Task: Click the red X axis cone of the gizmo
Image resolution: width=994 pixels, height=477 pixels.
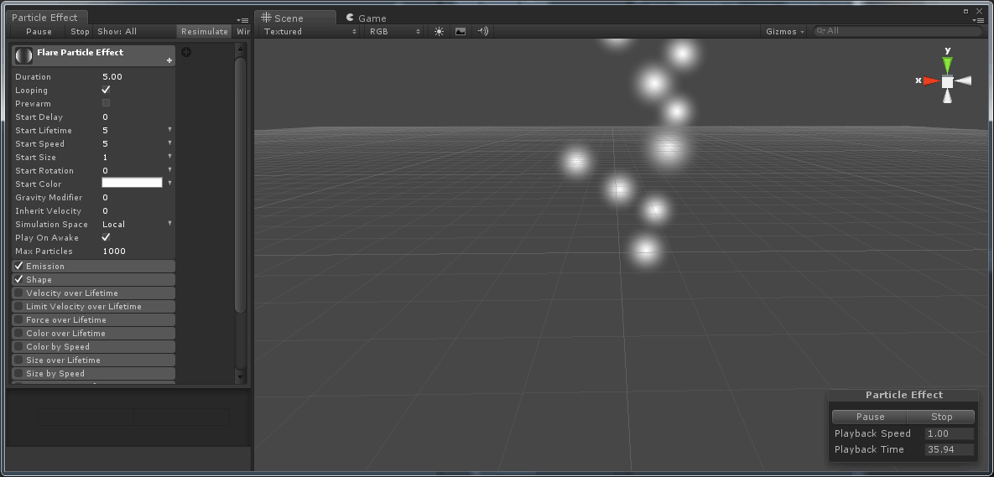Action: click(x=930, y=81)
